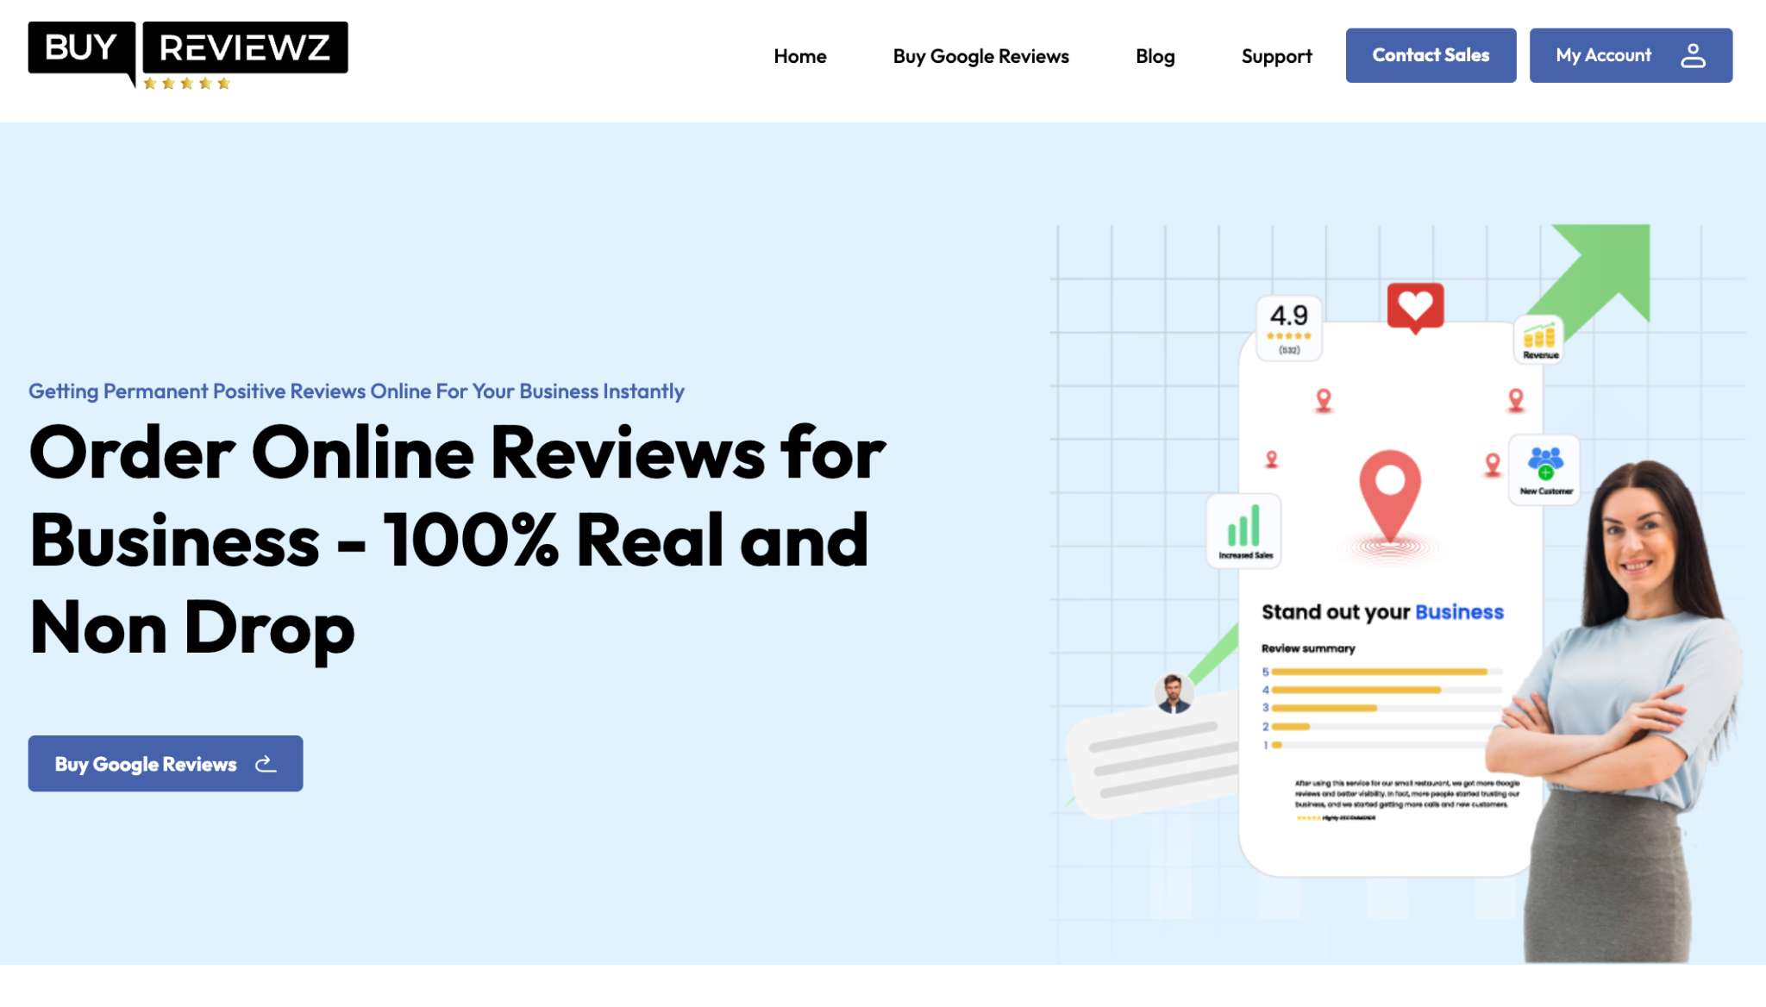Click the share arrow icon on hero button
Image resolution: width=1766 pixels, height=1007 pixels.
[x=266, y=763]
